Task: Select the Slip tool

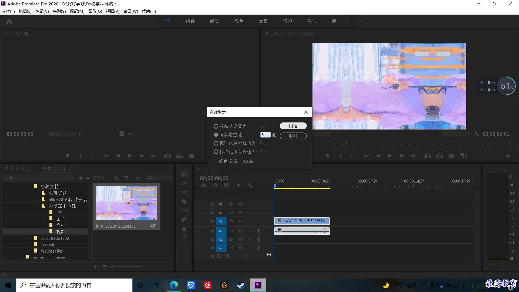Action: pos(184,210)
